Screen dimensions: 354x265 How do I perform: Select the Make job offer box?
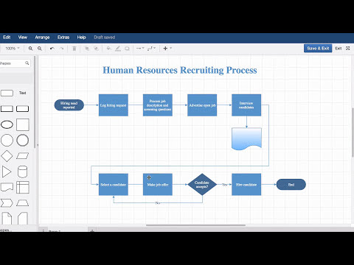coord(158,185)
